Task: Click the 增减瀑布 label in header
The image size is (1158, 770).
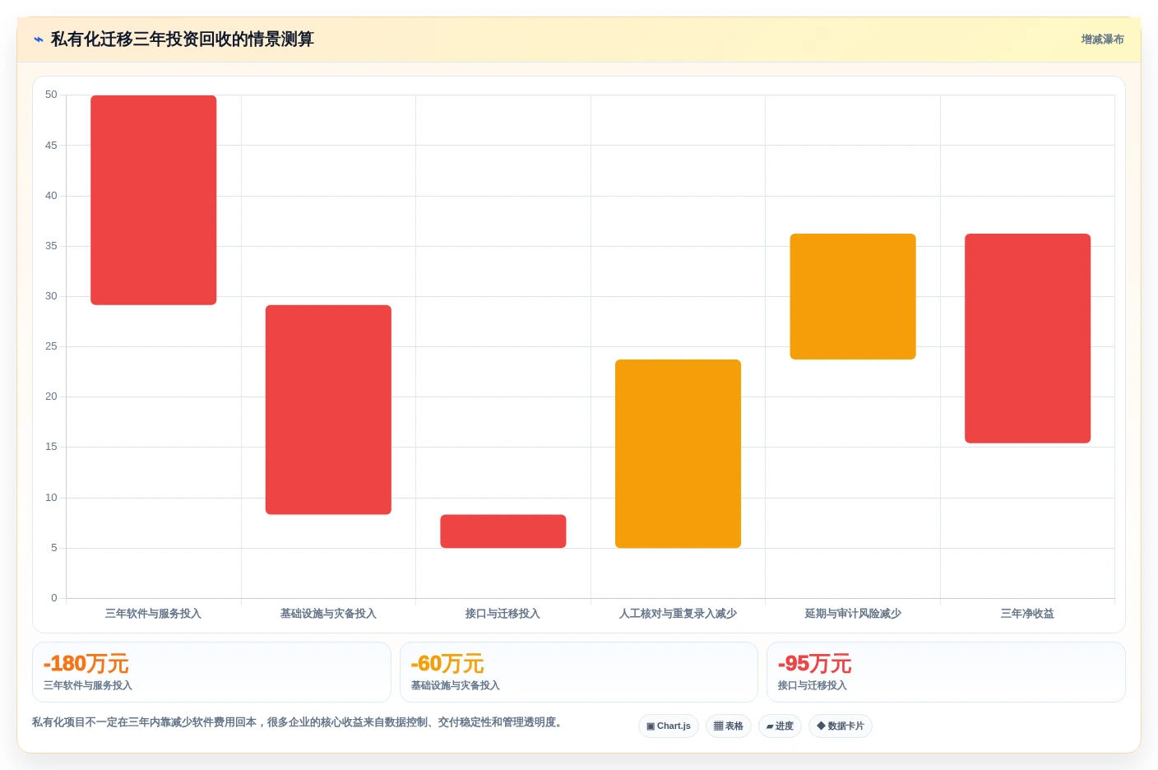Action: (x=1102, y=39)
